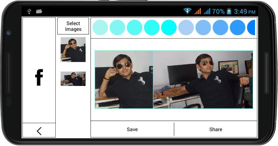This screenshot has height=146, width=278.
Task: Tap the orange cellular signal bars
Action: click(197, 11)
